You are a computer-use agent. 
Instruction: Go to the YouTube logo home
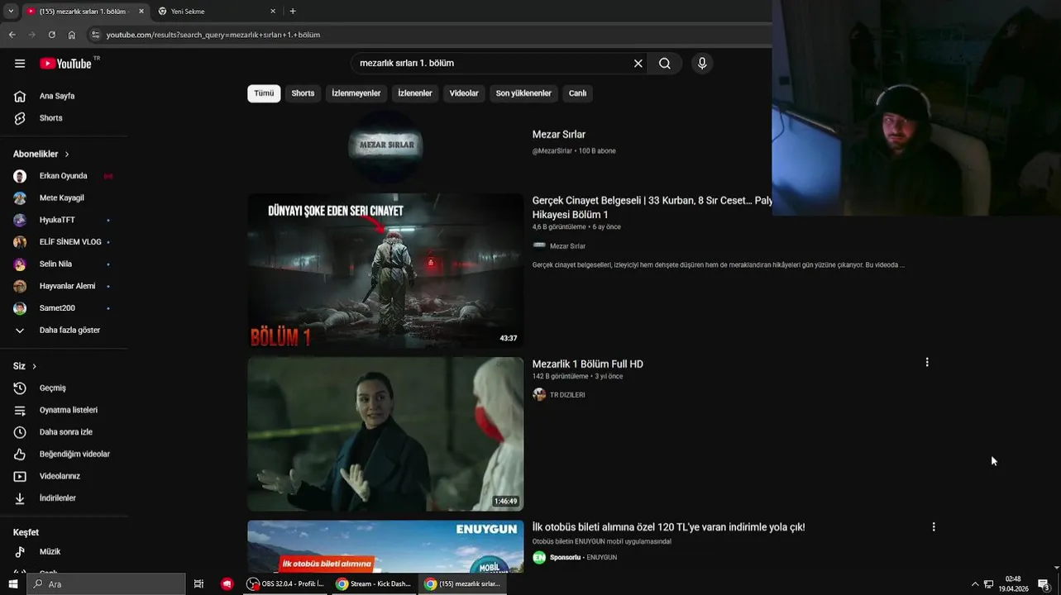tap(65, 64)
